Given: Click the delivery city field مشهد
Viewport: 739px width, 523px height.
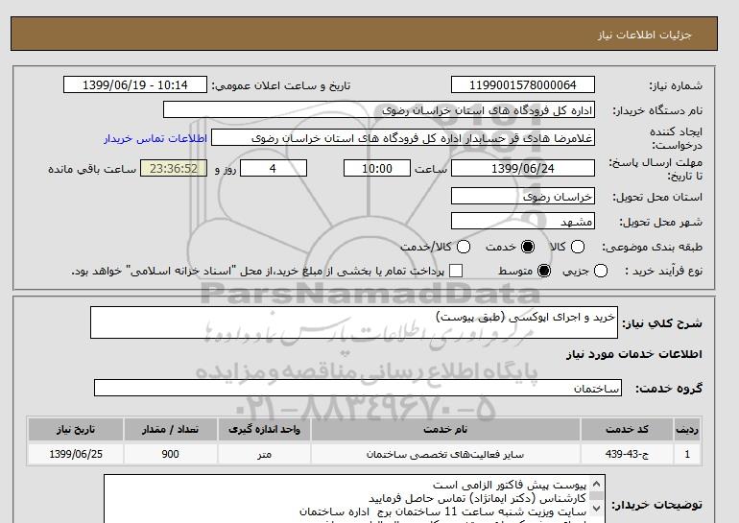Looking at the screenshot, I should point(523,221).
